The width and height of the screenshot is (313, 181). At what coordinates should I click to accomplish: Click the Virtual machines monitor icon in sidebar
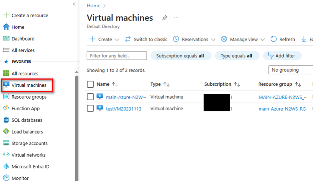[x=6, y=85]
